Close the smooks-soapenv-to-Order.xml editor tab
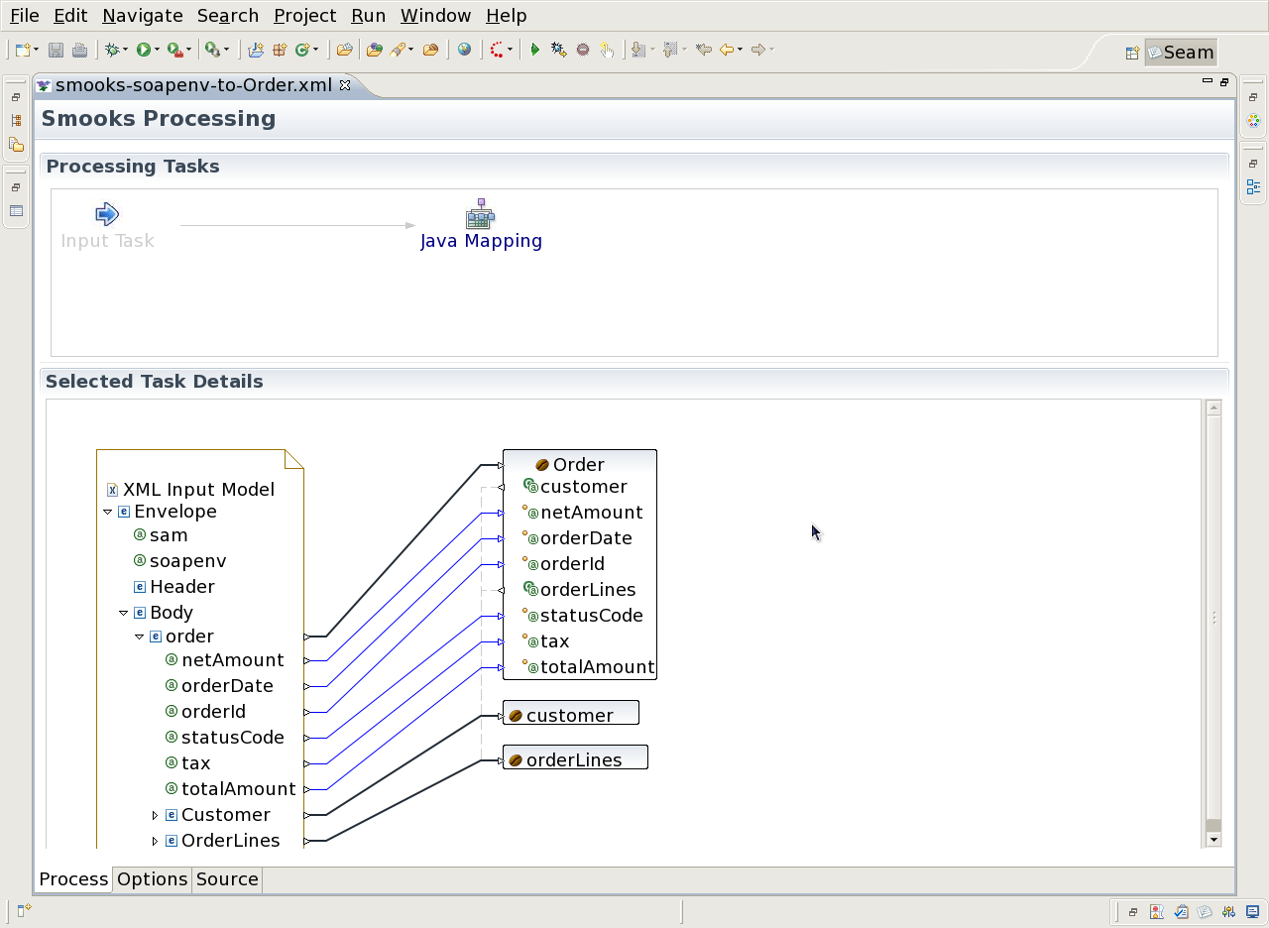1269x928 pixels. pyautogui.click(x=345, y=85)
